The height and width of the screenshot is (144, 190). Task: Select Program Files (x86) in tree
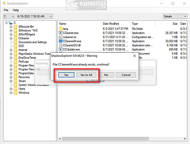(x=29, y=69)
